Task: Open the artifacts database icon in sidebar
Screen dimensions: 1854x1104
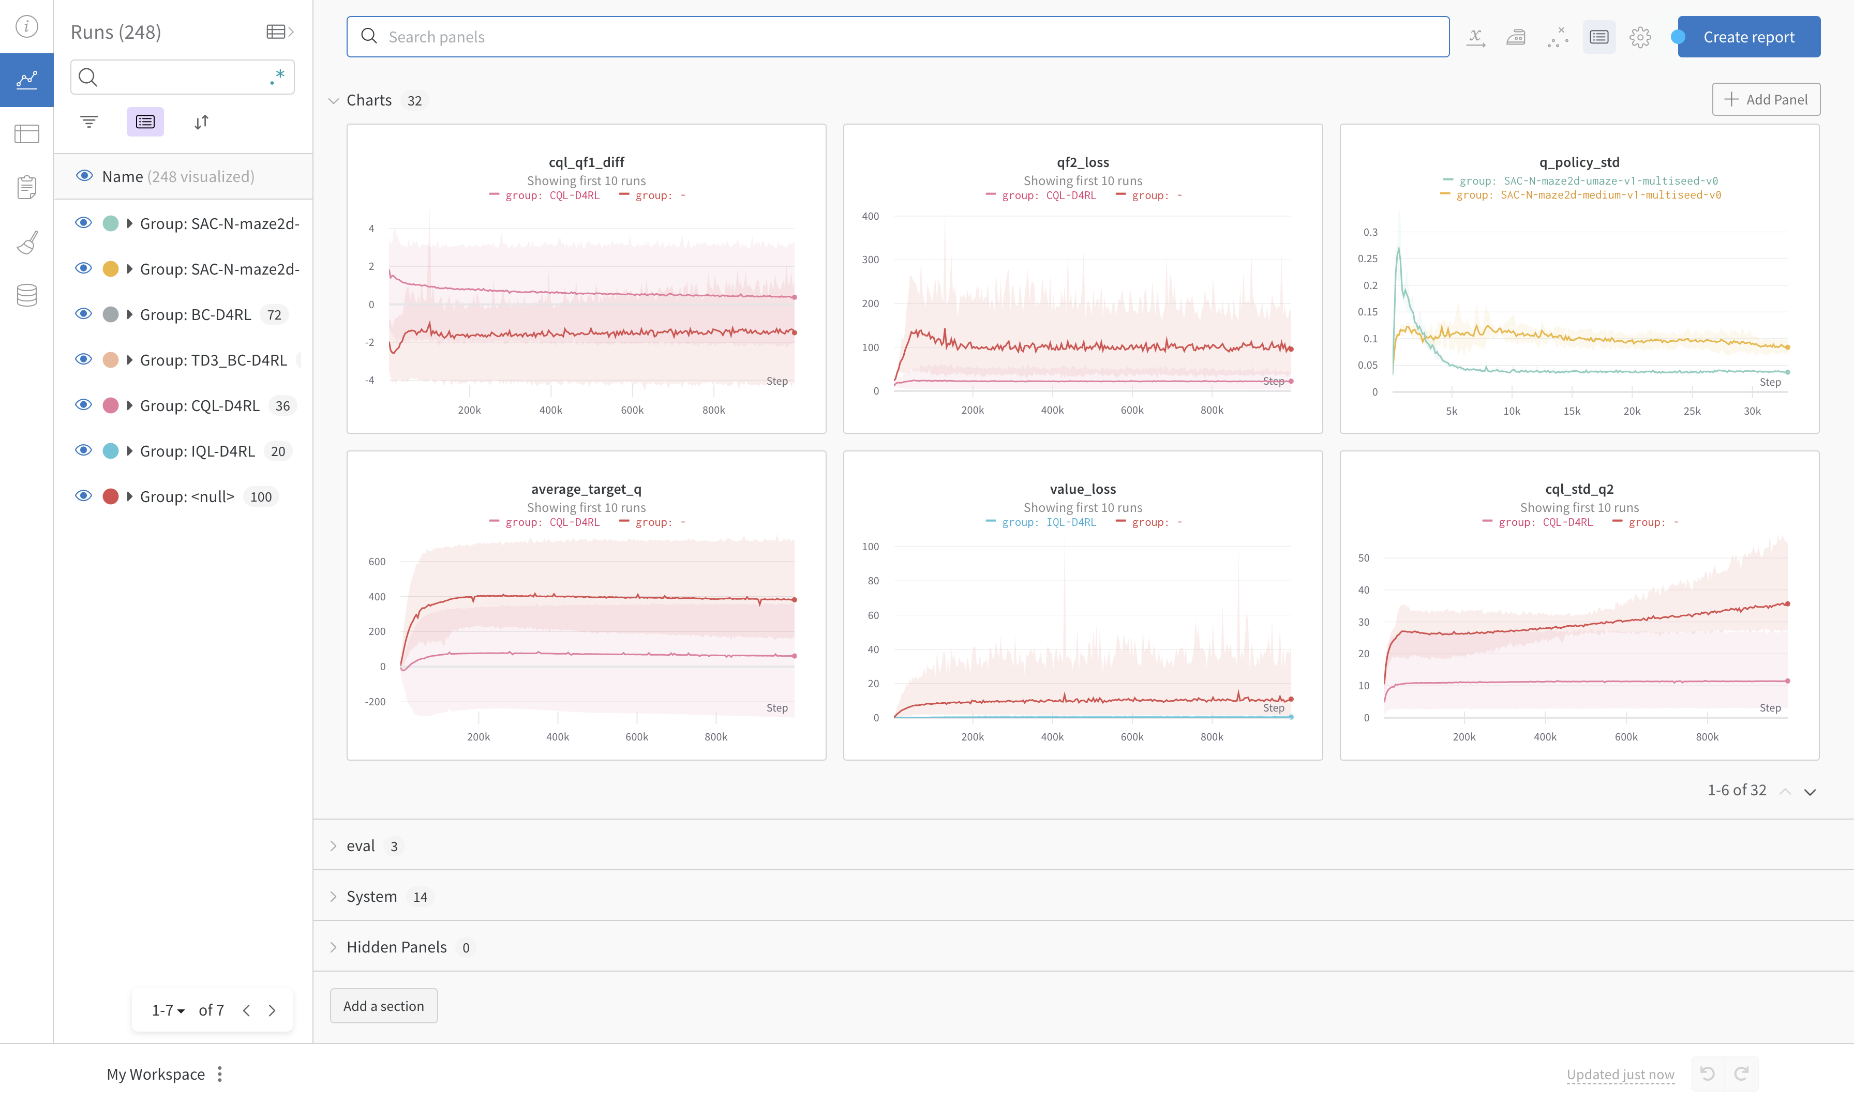Action: pos(27,295)
